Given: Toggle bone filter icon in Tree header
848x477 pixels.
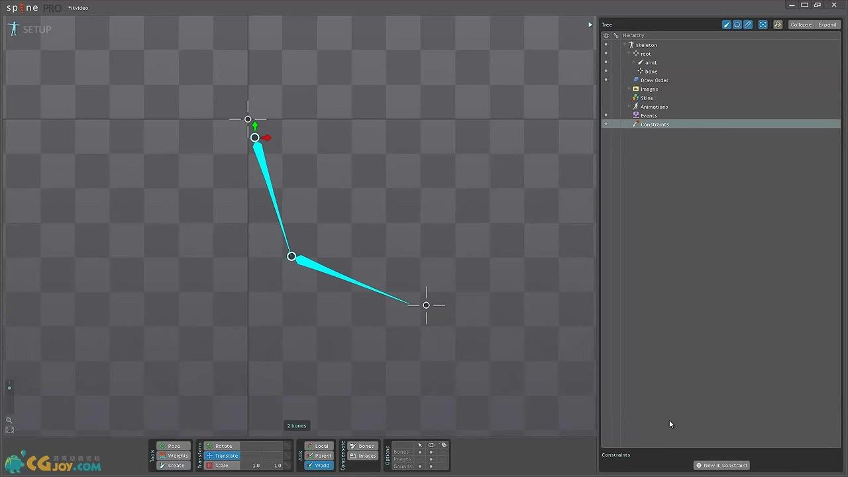Looking at the screenshot, I should click(x=727, y=25).
